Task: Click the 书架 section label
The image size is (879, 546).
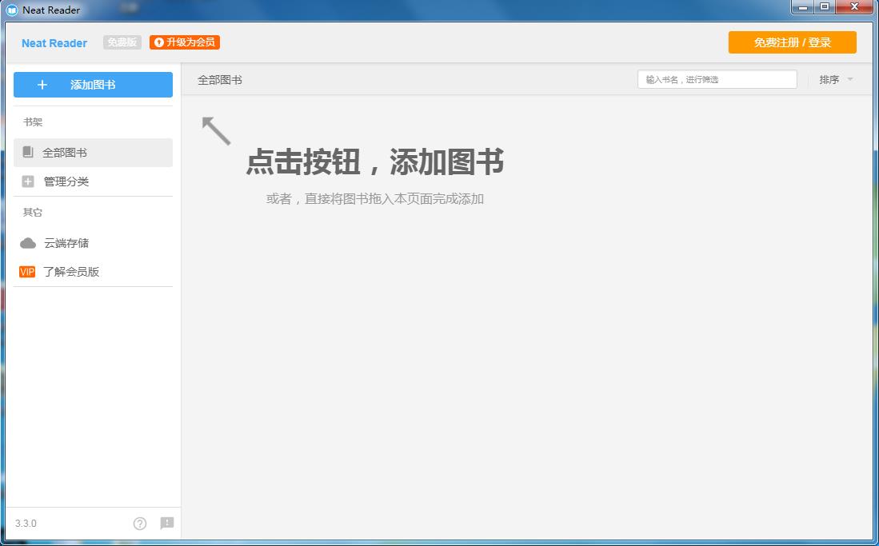Action: (x=33, y=122)
